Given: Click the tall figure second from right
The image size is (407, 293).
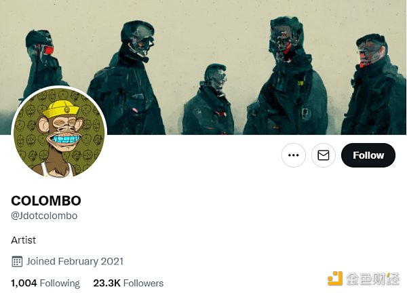Looking at the screenshot, I should coord(286,77).
